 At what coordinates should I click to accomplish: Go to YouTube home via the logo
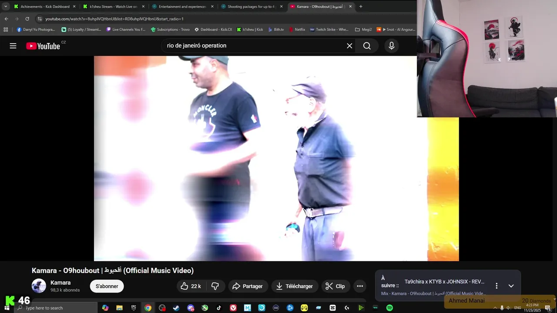click(43, 46)
